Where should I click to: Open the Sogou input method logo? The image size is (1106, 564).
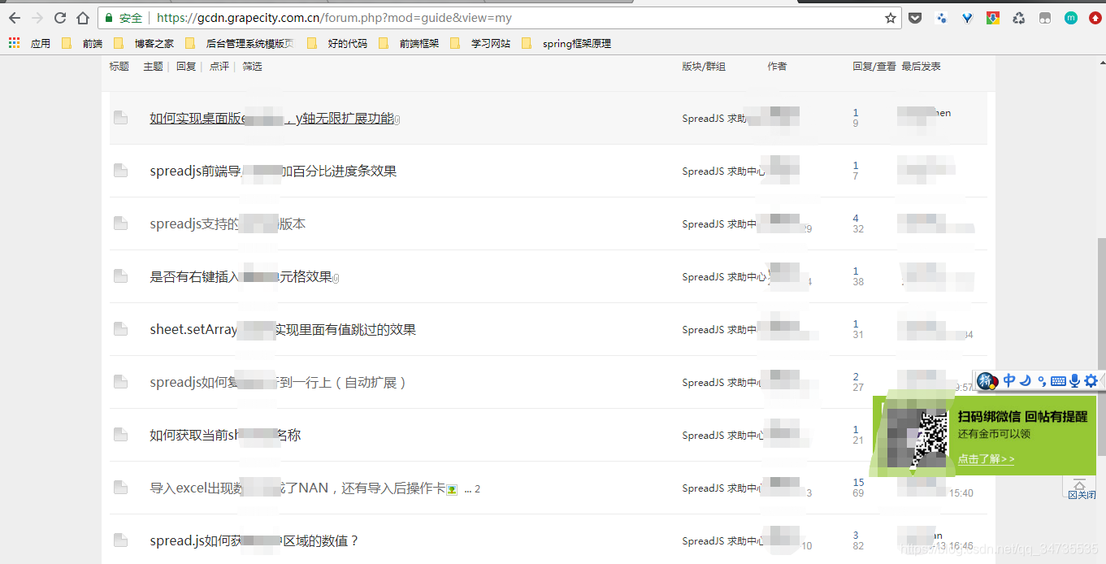tap(987, 380)
